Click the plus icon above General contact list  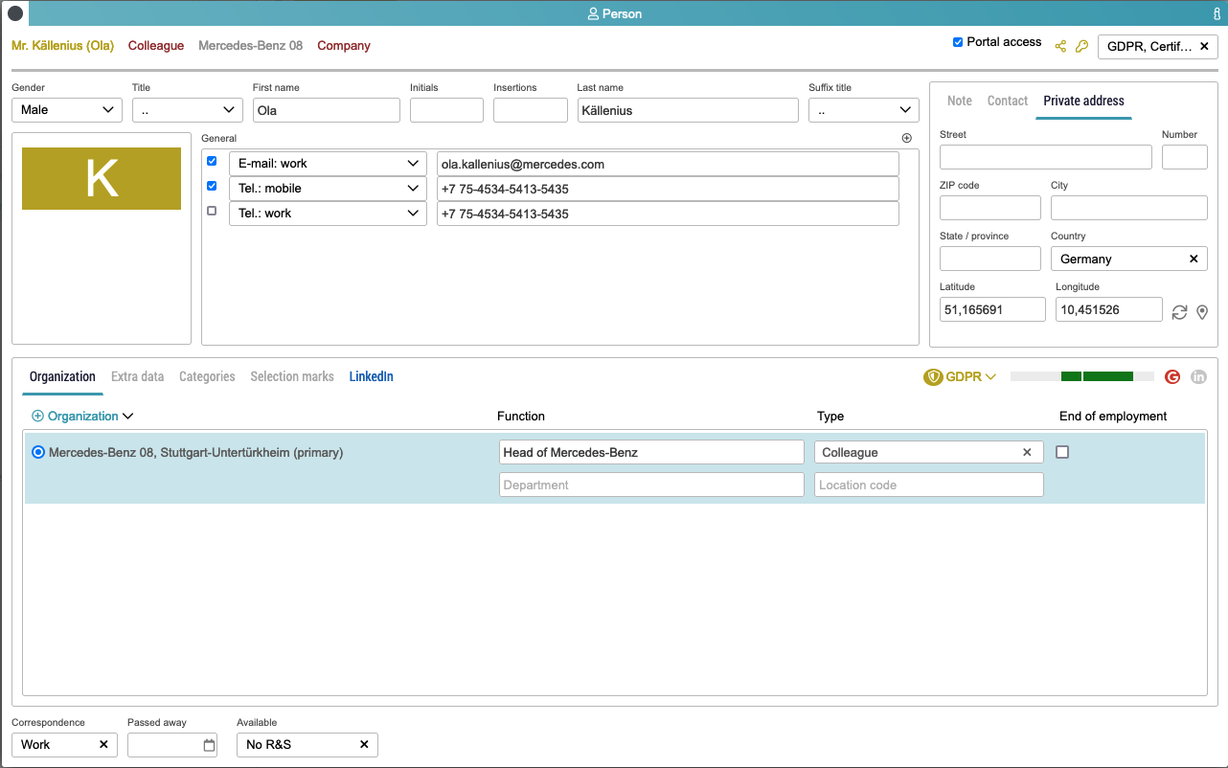pyautogui.click(x=907, y=138)
